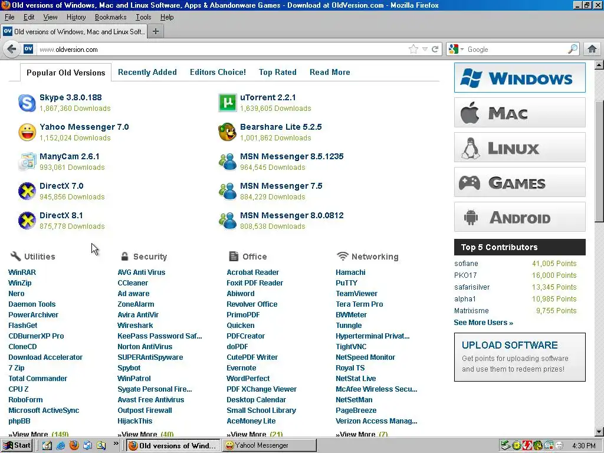
Task: Select the Old versions browser tab
Action: [x=74, y=32]
